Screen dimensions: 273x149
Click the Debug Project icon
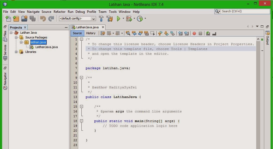(x=129, y=18)
